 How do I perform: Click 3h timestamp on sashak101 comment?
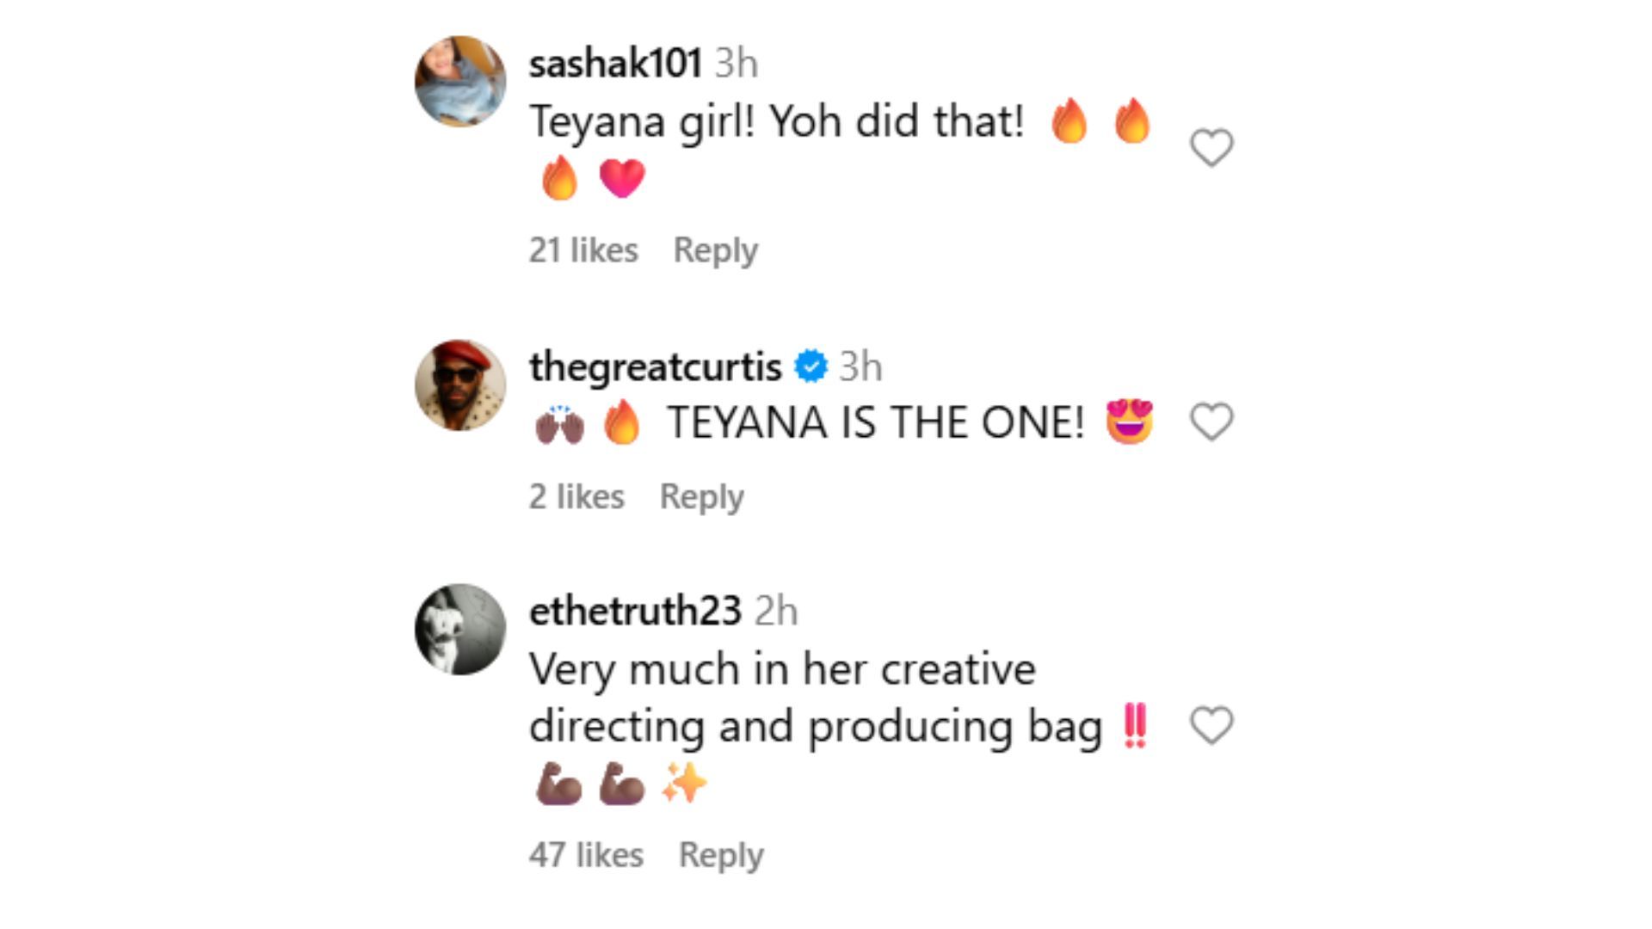point(737,64)
